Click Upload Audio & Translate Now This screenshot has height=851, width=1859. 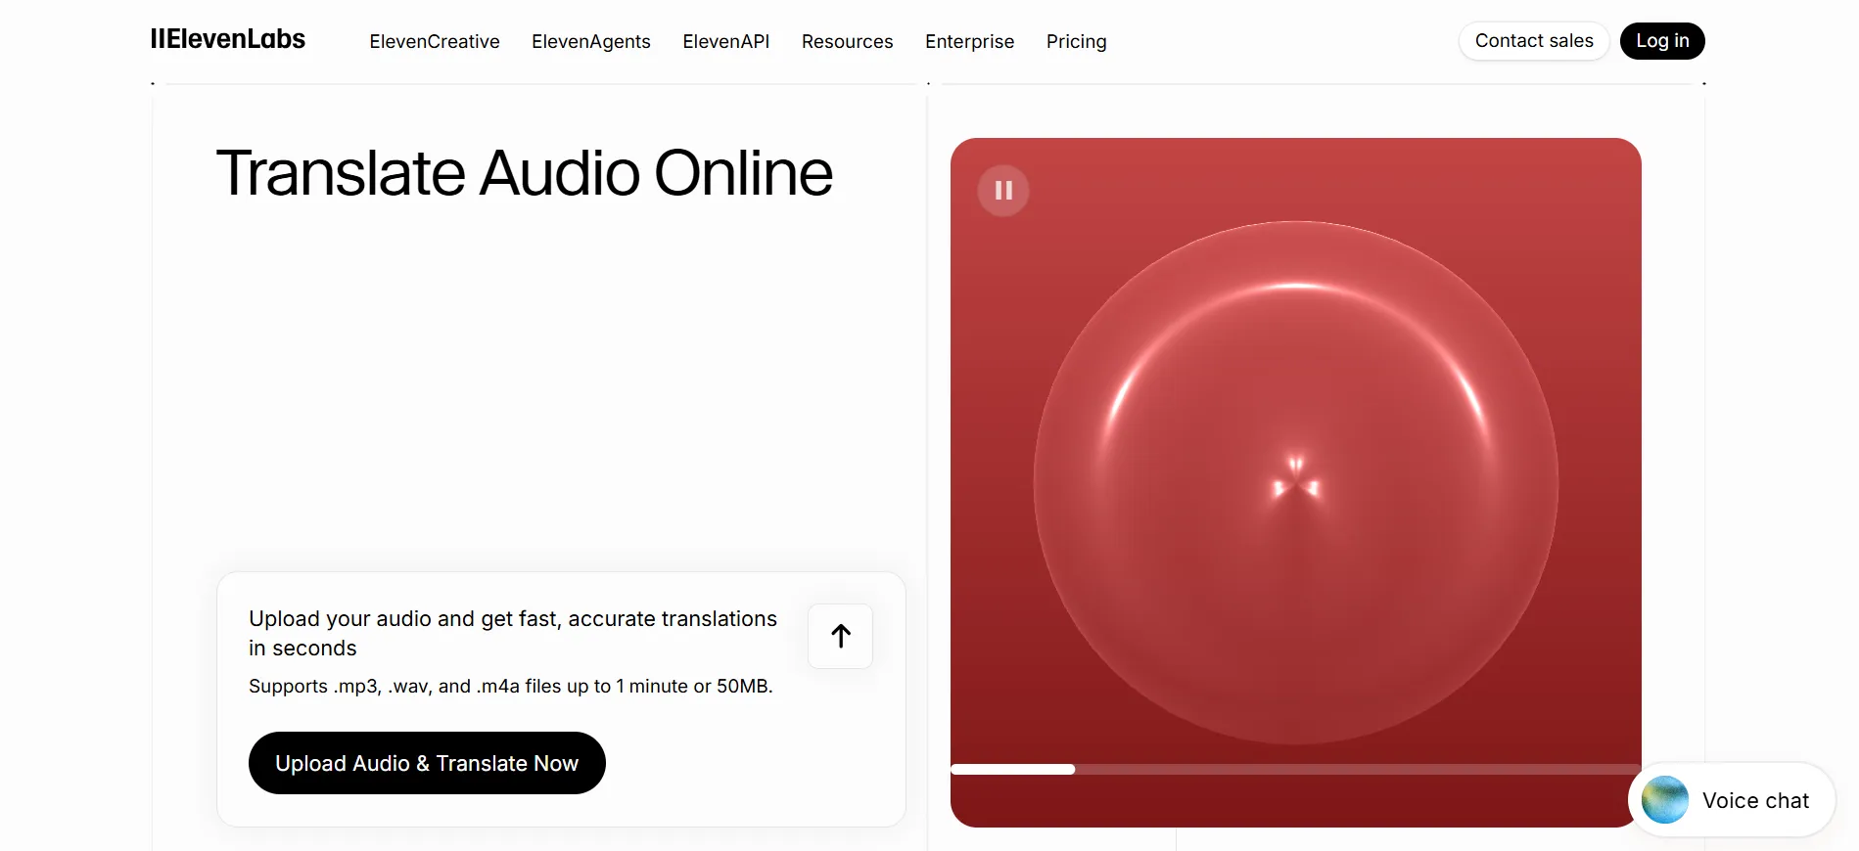click(x=427, y=763)
